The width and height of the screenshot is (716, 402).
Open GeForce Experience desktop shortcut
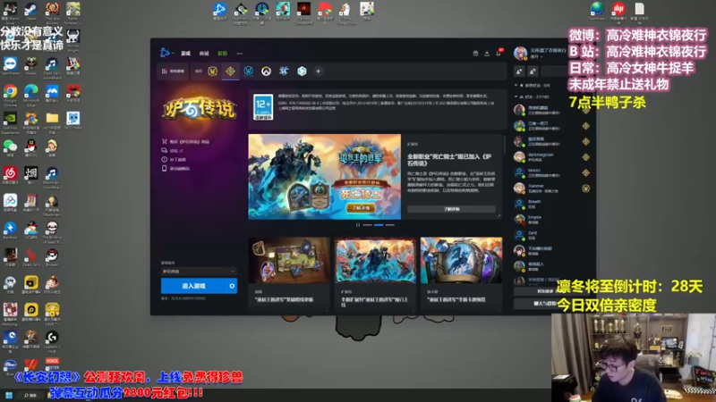(x=10, y=122)
